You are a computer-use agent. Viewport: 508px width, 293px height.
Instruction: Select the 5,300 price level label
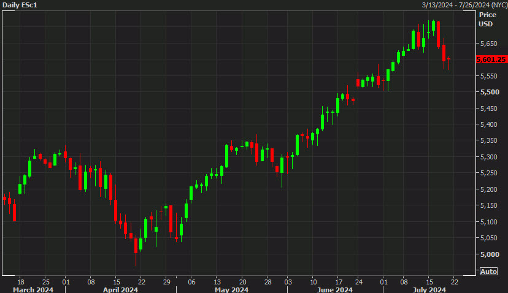click(x=488, y=157)
